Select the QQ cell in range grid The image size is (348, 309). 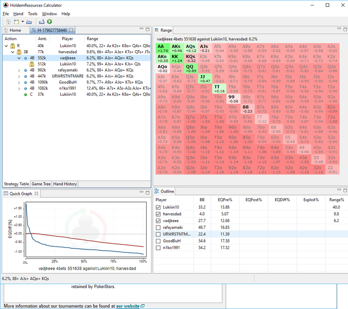click(x=190, y=69)
